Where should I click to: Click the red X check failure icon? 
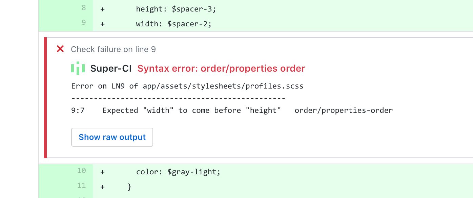60,49
